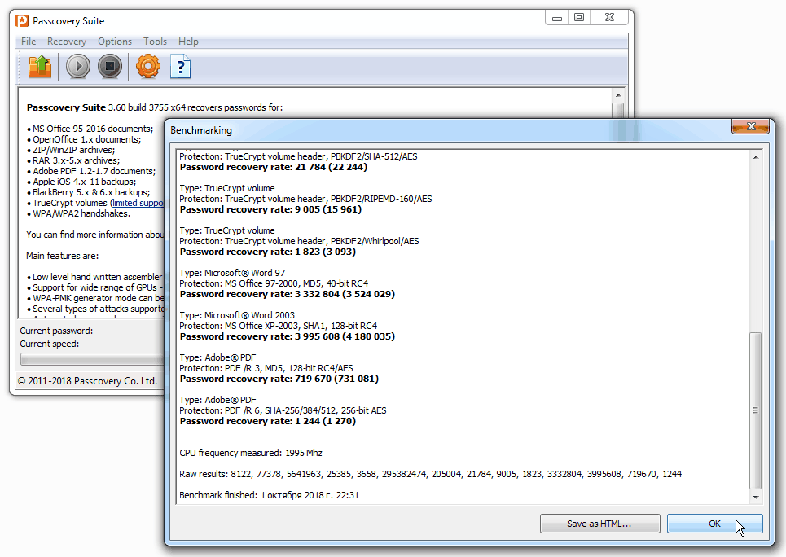
Task: Start recovery with the play button
Action: (x=77, y=67)
